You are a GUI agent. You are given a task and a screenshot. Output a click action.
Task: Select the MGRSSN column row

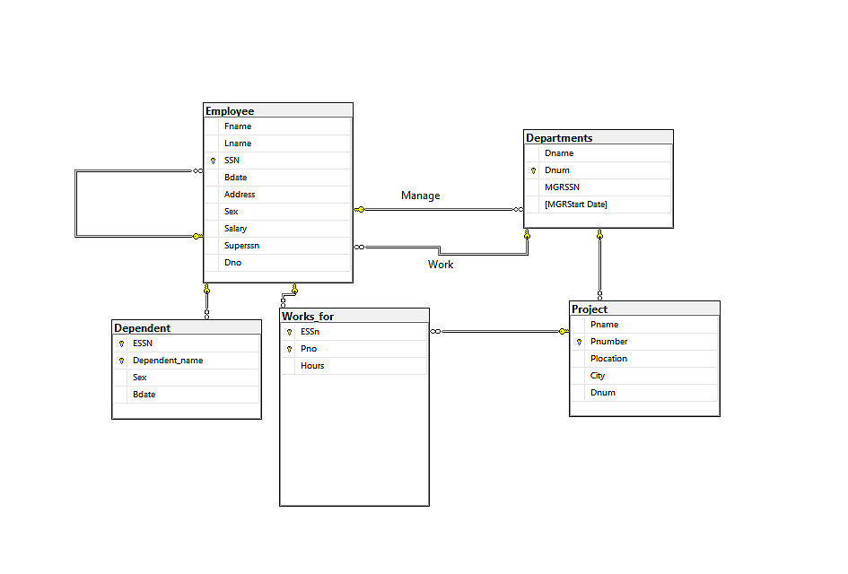pyautogui.click(x=599, y=187)
